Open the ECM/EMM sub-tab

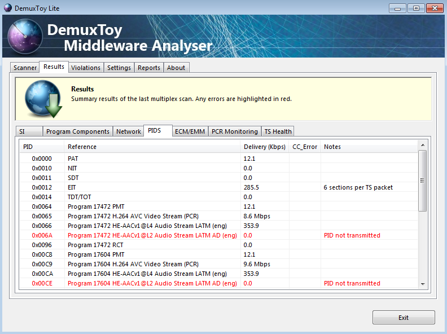pos(190,131)
